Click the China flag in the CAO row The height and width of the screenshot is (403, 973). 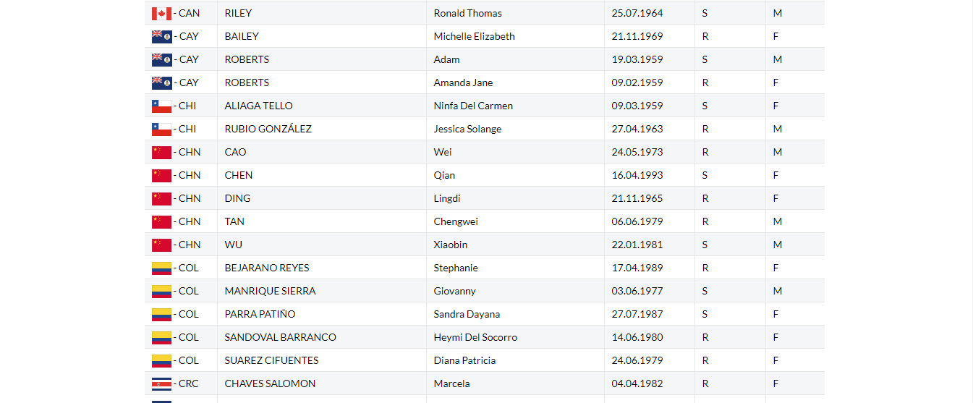tap(161, 152)
